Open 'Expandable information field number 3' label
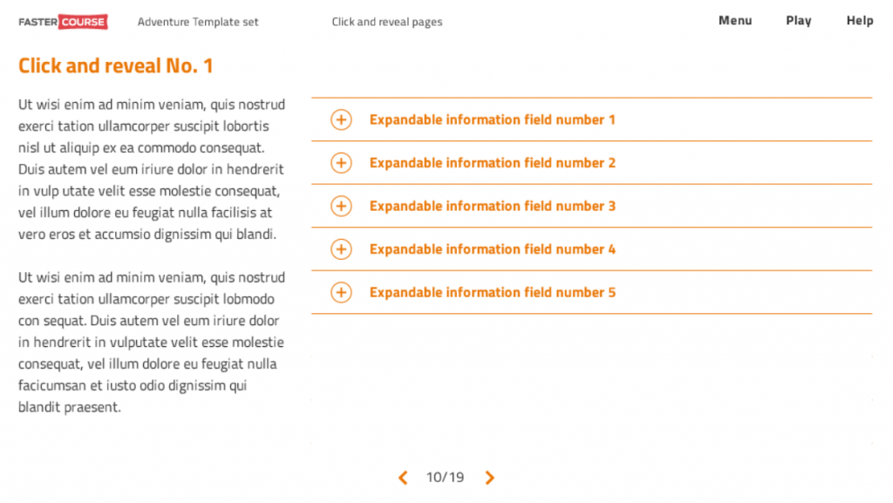This screenshot has width=893, height=503. click(492, 206)
